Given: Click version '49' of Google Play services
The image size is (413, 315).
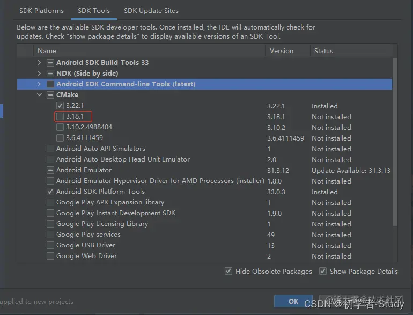Looking at the screenshot, I should [271, 235].
